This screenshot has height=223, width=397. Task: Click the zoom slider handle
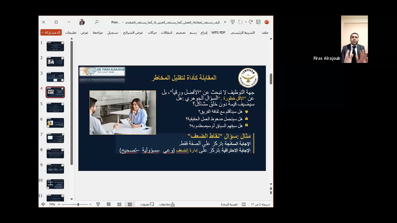point(78,204)
